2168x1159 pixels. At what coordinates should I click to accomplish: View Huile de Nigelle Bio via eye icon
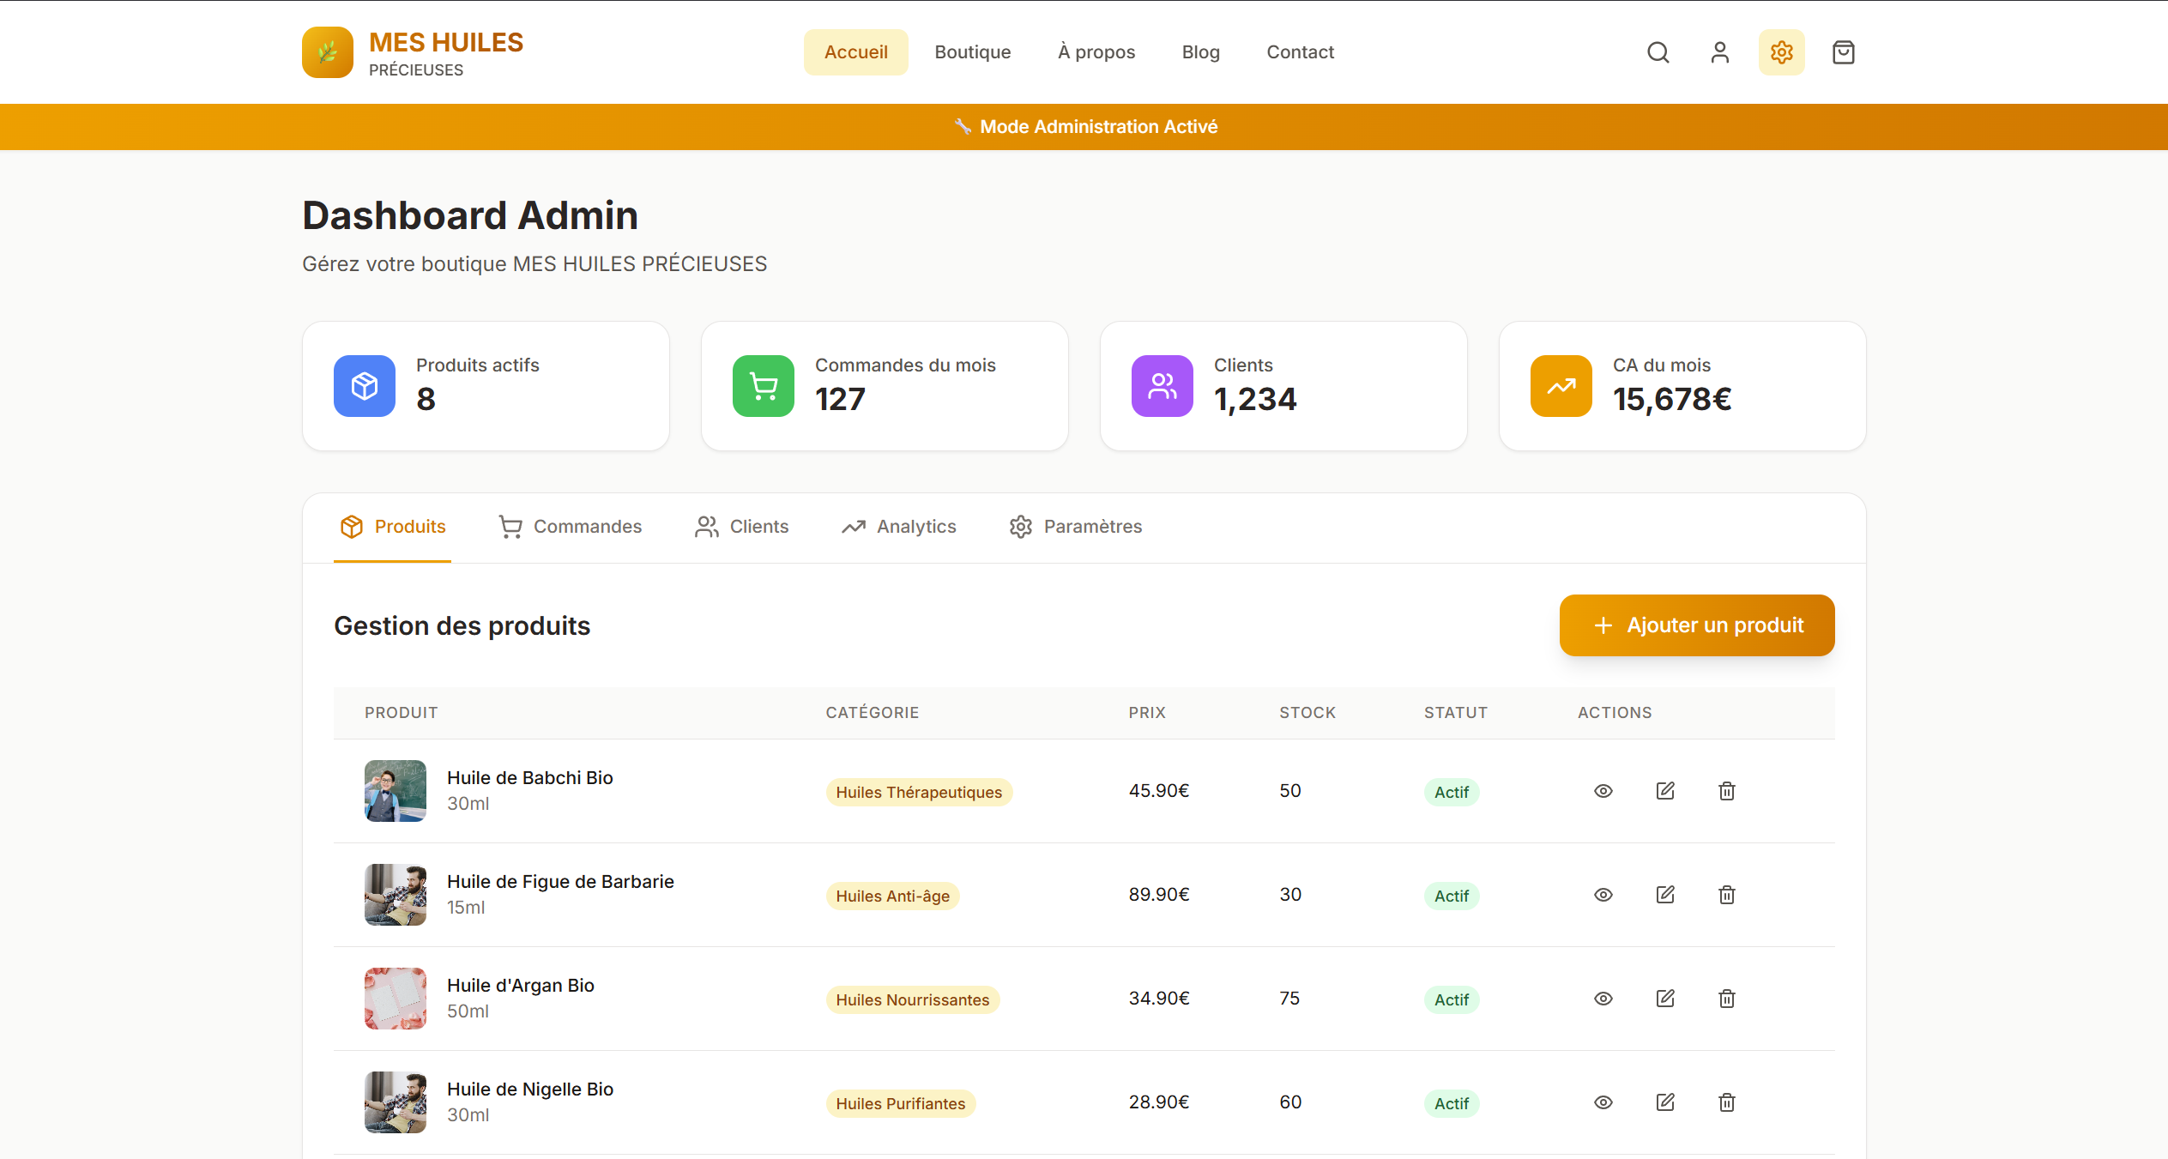coord(1603,1102)
